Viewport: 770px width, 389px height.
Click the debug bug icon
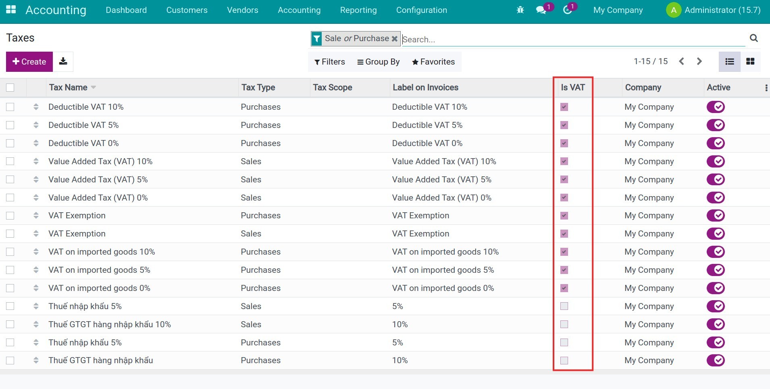[520, 10]
